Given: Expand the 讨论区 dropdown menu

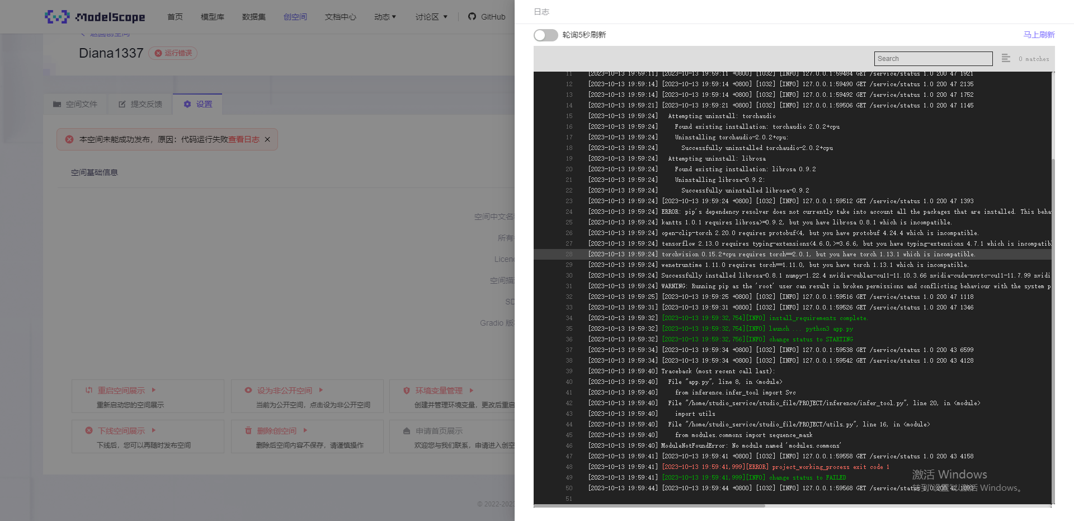Looking at the screenshot, I should [432, 17].
